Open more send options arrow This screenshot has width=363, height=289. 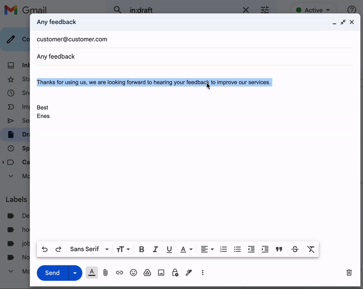tap(75, 273)
